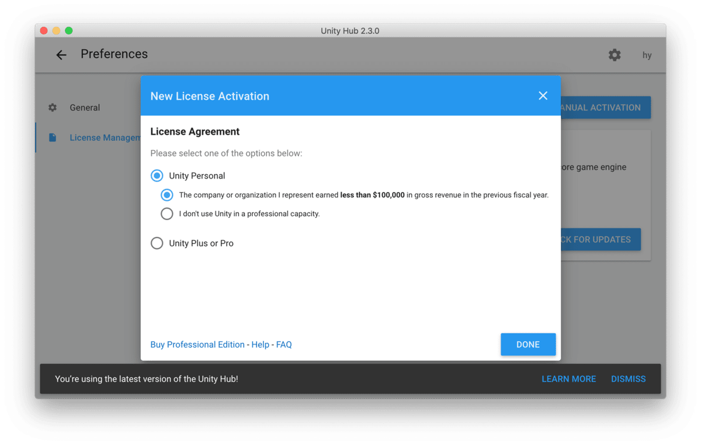This screenshot has width=701, height=445.
Task: Open the Help link in the dialog
Action: click(x=261, y=345)
